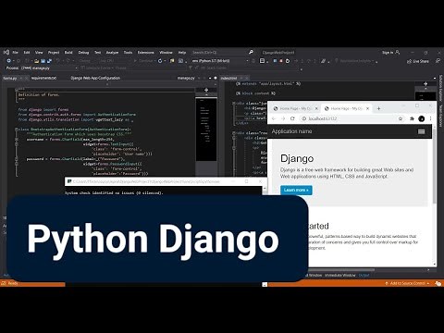Open the File menu in Visual Studio

coord(15,53)
